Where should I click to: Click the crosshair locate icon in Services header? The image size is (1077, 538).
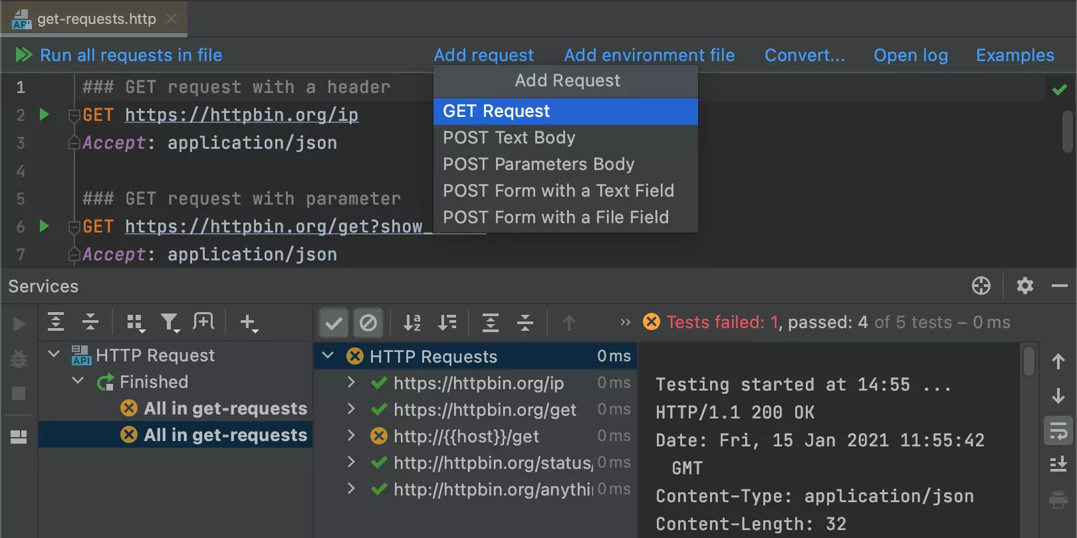click(981, 286)
